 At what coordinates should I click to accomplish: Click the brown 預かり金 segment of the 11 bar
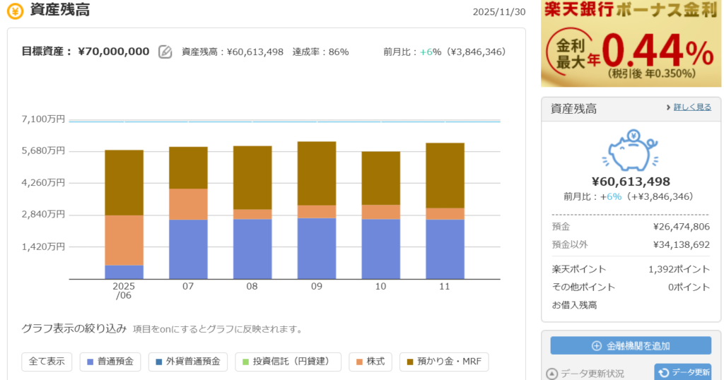445,175
